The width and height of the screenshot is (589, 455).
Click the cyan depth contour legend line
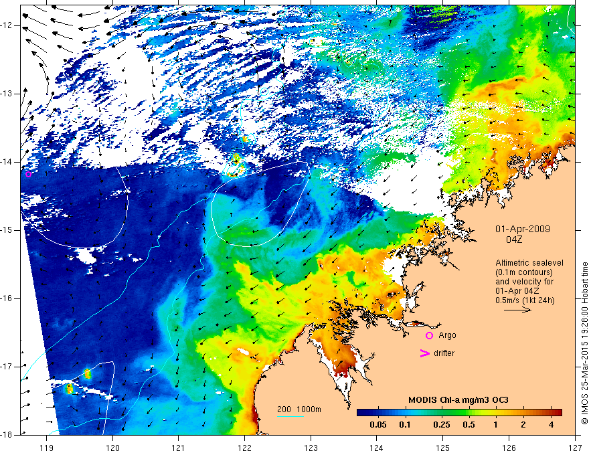(290, 416)
